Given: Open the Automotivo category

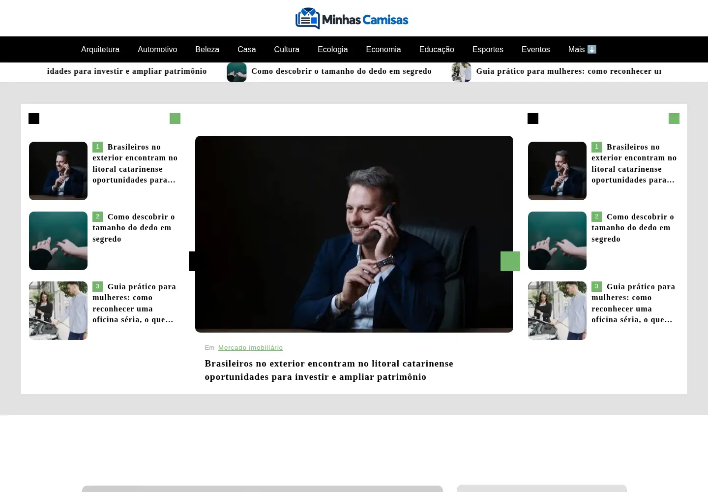Looking at the screenshot, I should (157, 49).
